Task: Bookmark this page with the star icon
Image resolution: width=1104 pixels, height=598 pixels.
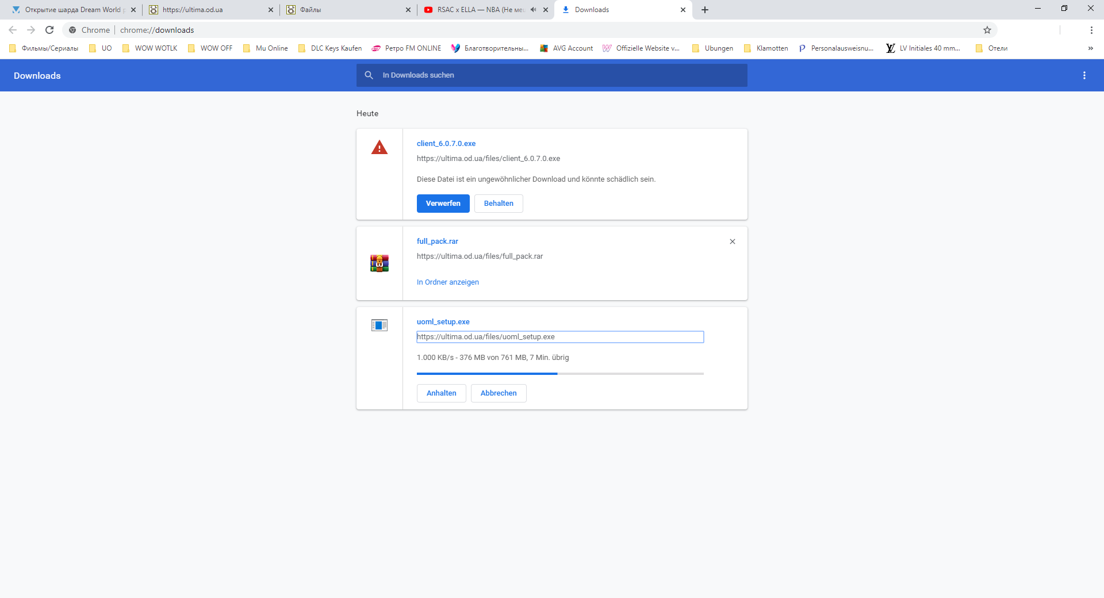Action: (x=987, y=30)
